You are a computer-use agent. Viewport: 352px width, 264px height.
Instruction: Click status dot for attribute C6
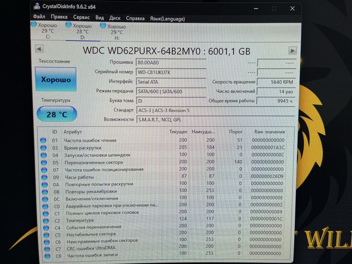click(x=47, y=242)
